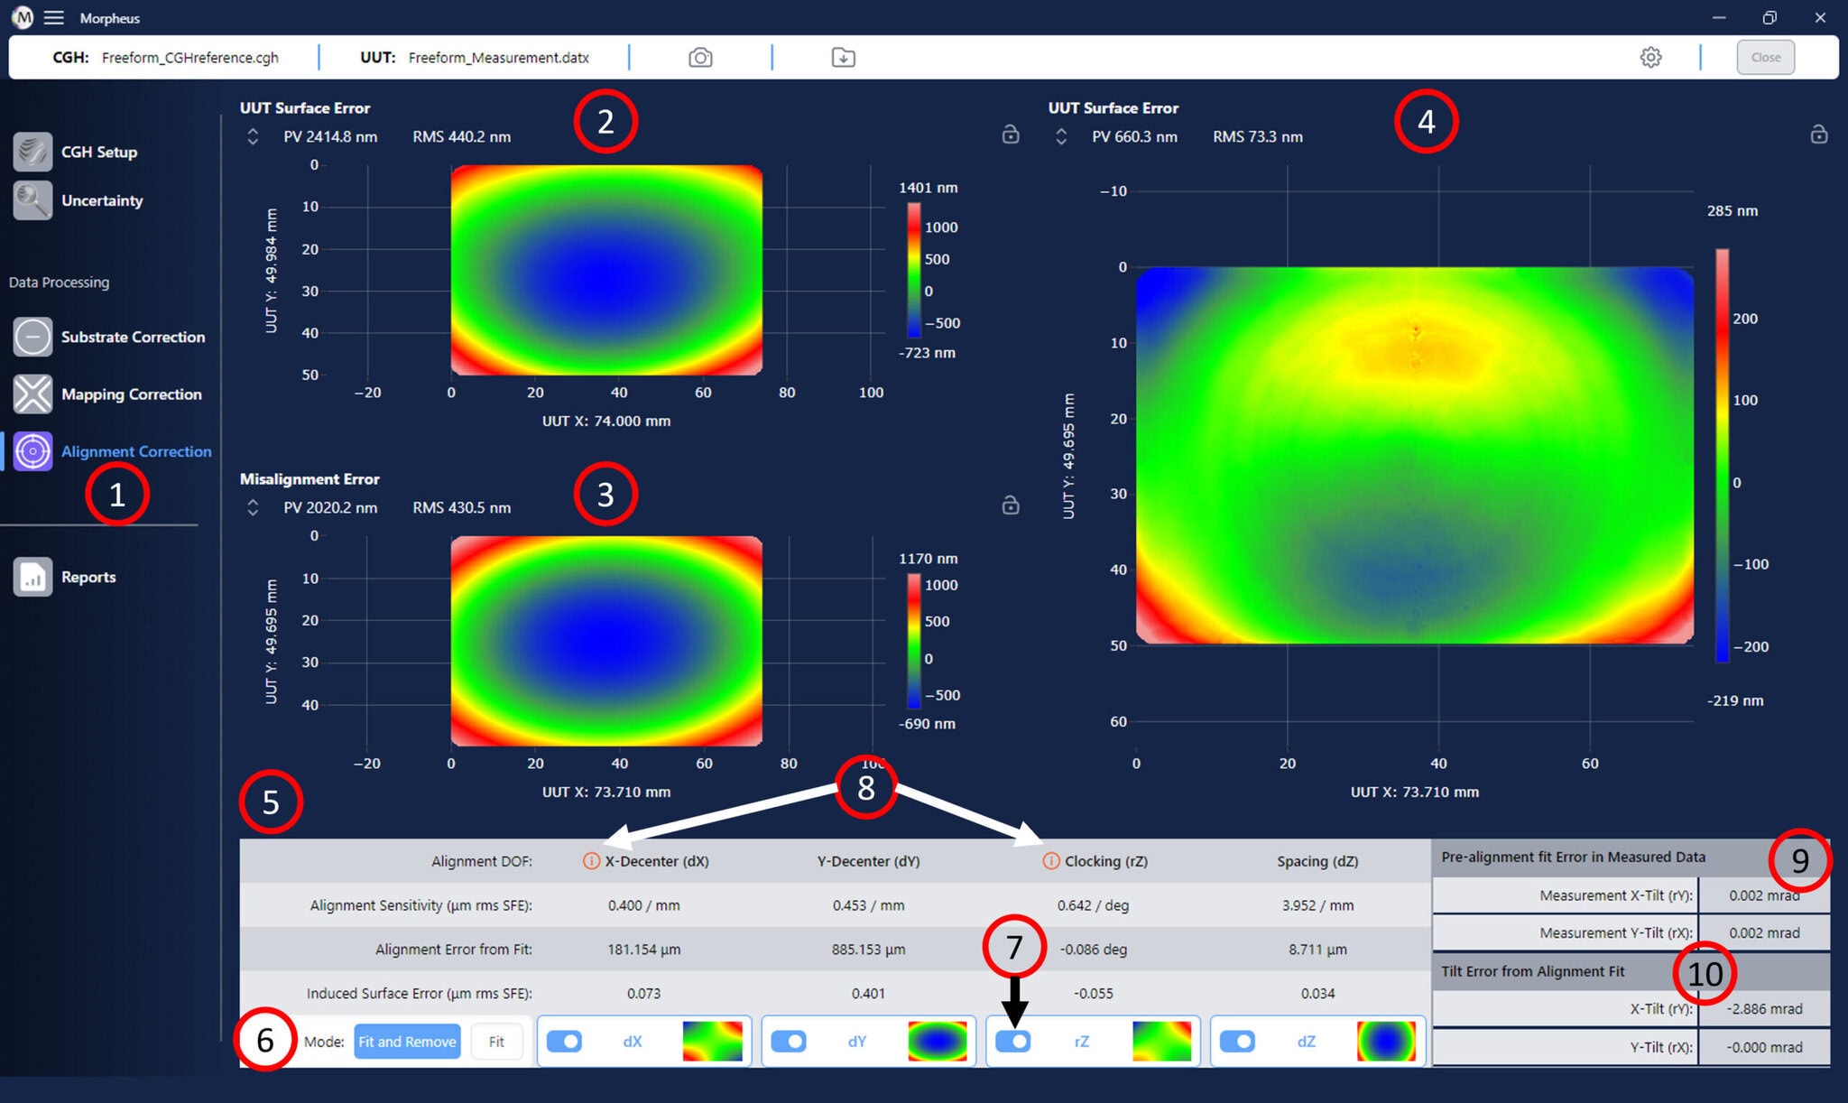Click Clocking (rZ) warning info icon
The image size is (1848, 1103).
(1050, 861)
